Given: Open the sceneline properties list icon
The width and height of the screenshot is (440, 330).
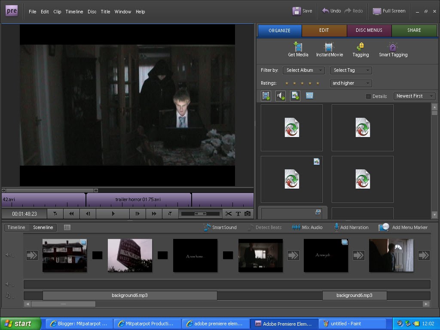Looking at the screenshot, I should 67,227.
